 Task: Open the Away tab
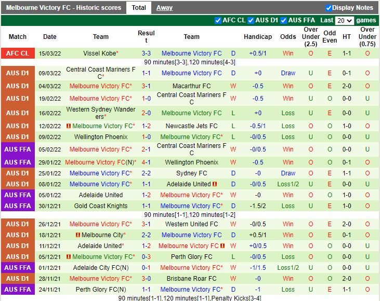(x=164, y=8)
